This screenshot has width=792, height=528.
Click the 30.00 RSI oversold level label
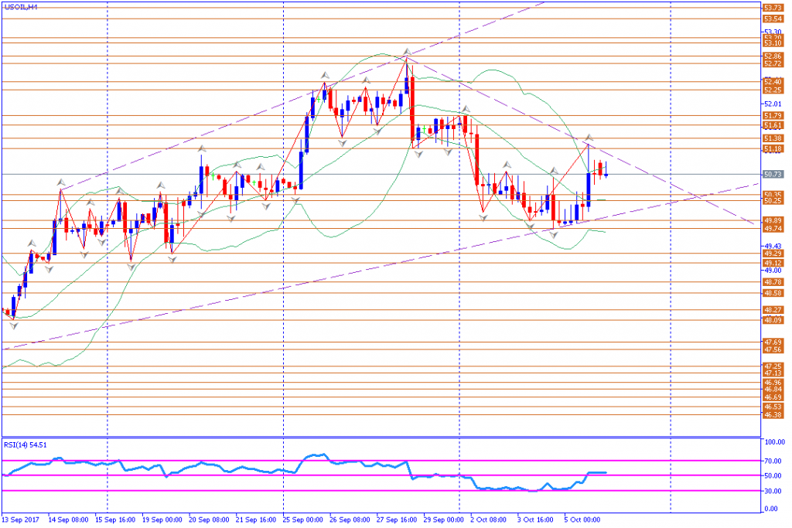[x=774, y=491]
